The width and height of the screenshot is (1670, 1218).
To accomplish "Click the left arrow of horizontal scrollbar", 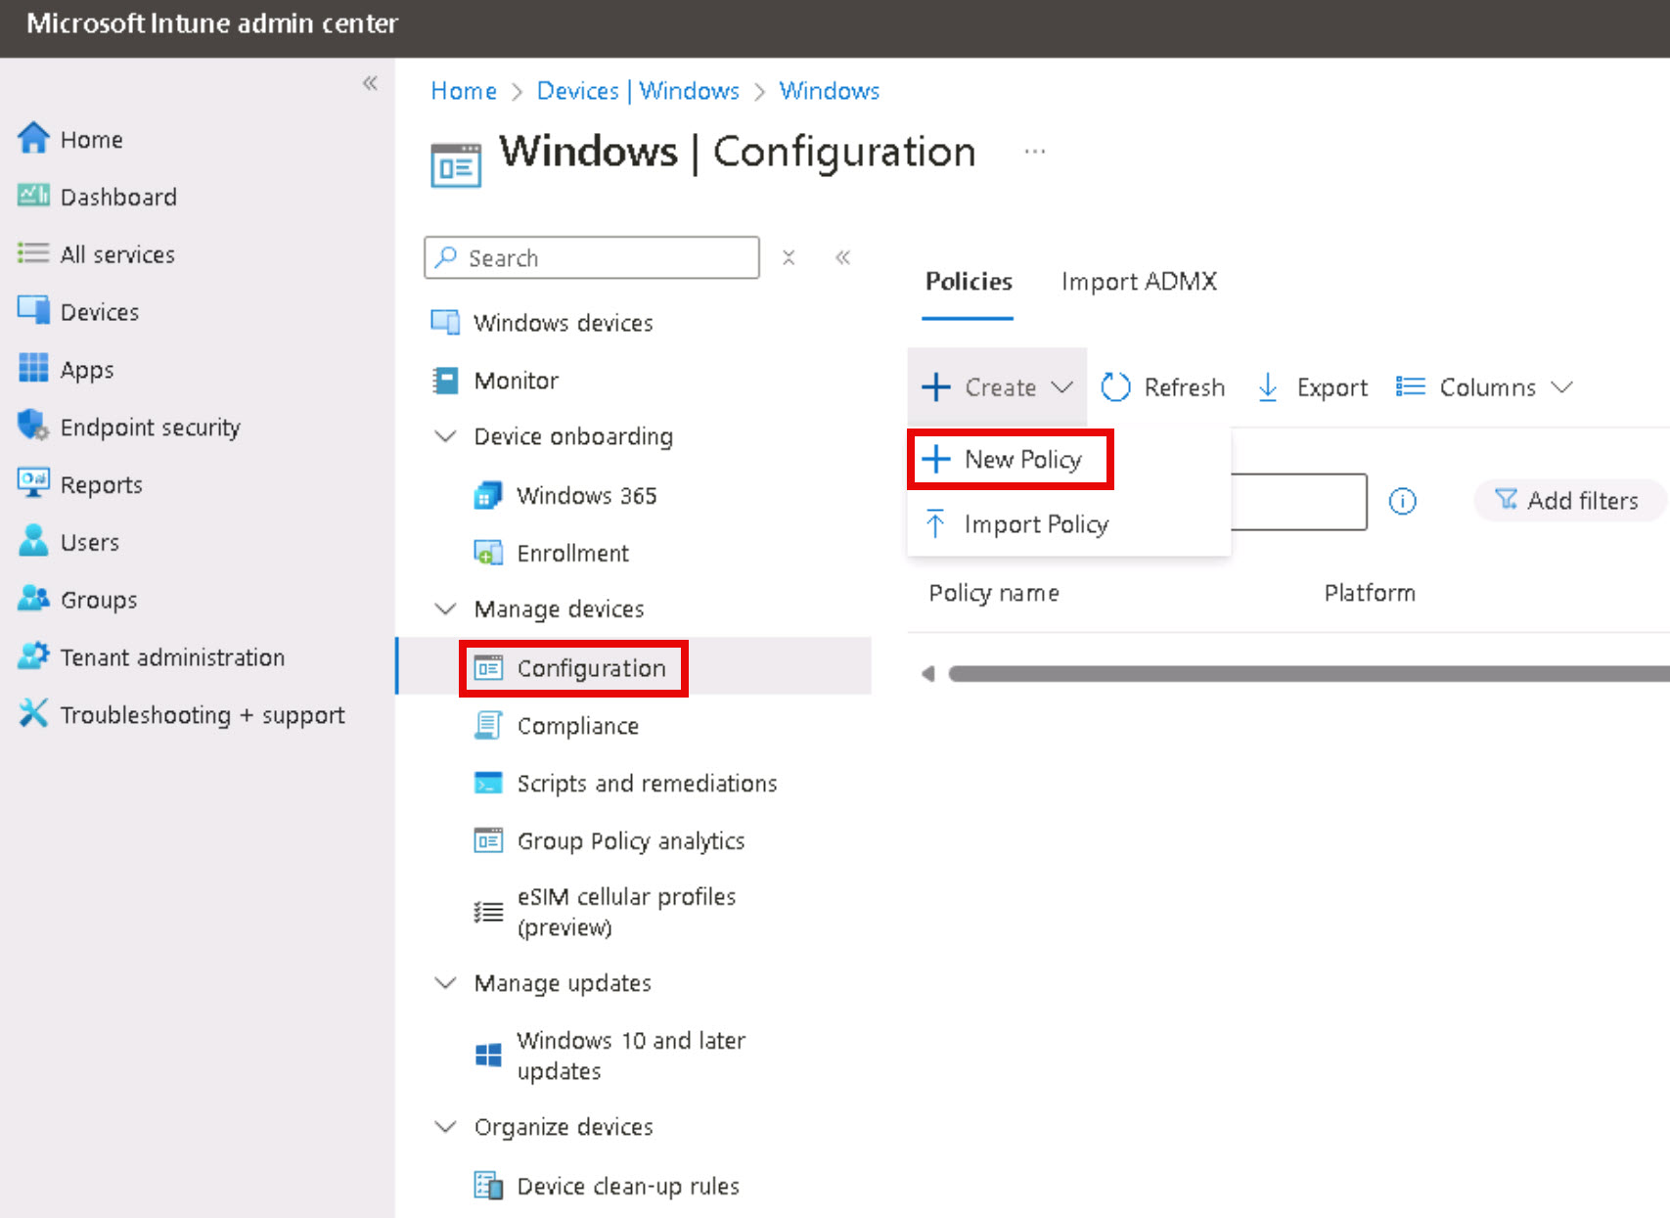I will click(x=928, y=673).
